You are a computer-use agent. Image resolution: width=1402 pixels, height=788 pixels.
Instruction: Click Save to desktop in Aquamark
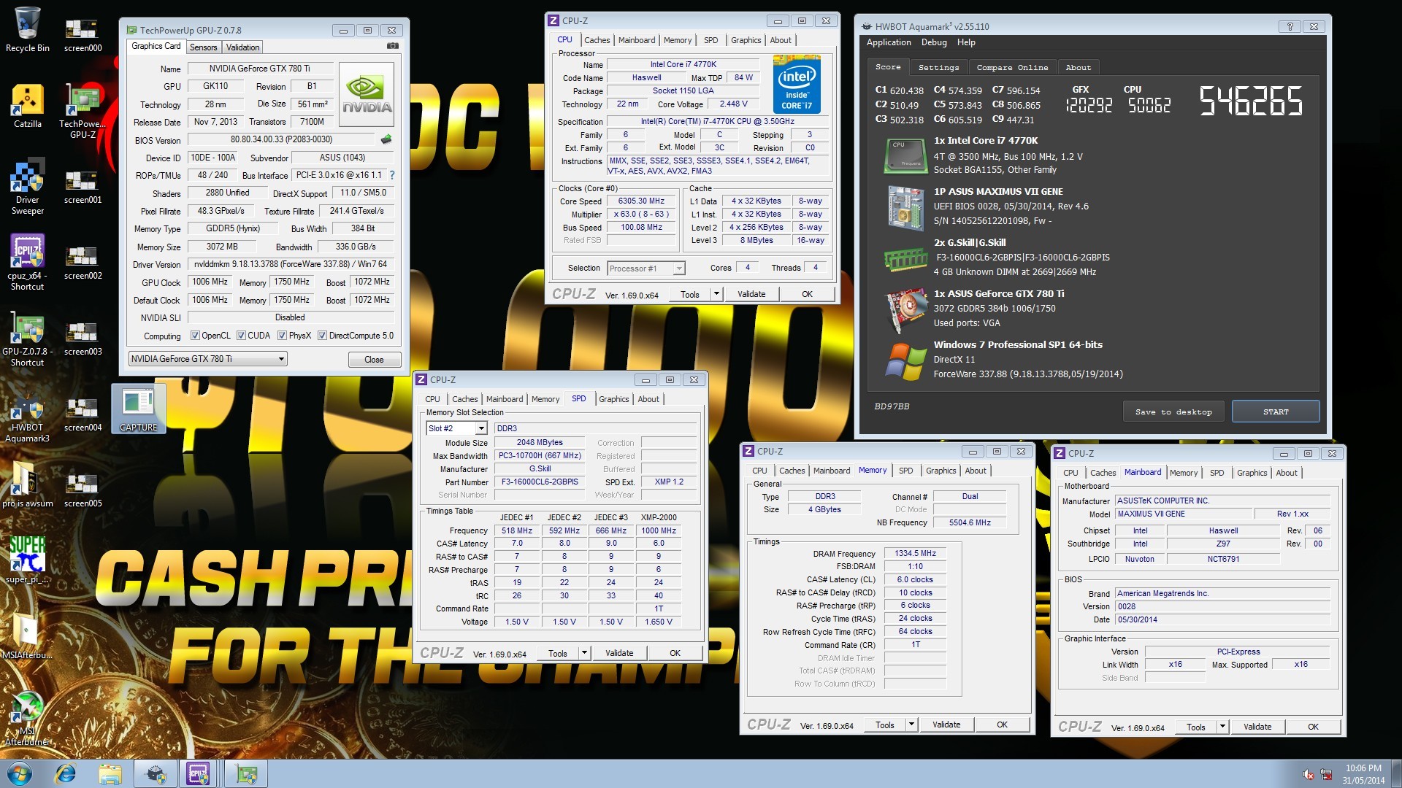[x=1173, y=412]
